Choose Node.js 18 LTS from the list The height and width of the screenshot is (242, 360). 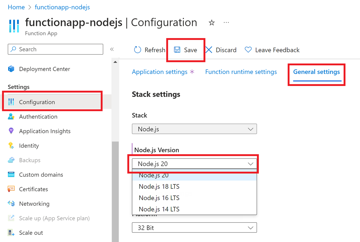[x=159, y=187]
